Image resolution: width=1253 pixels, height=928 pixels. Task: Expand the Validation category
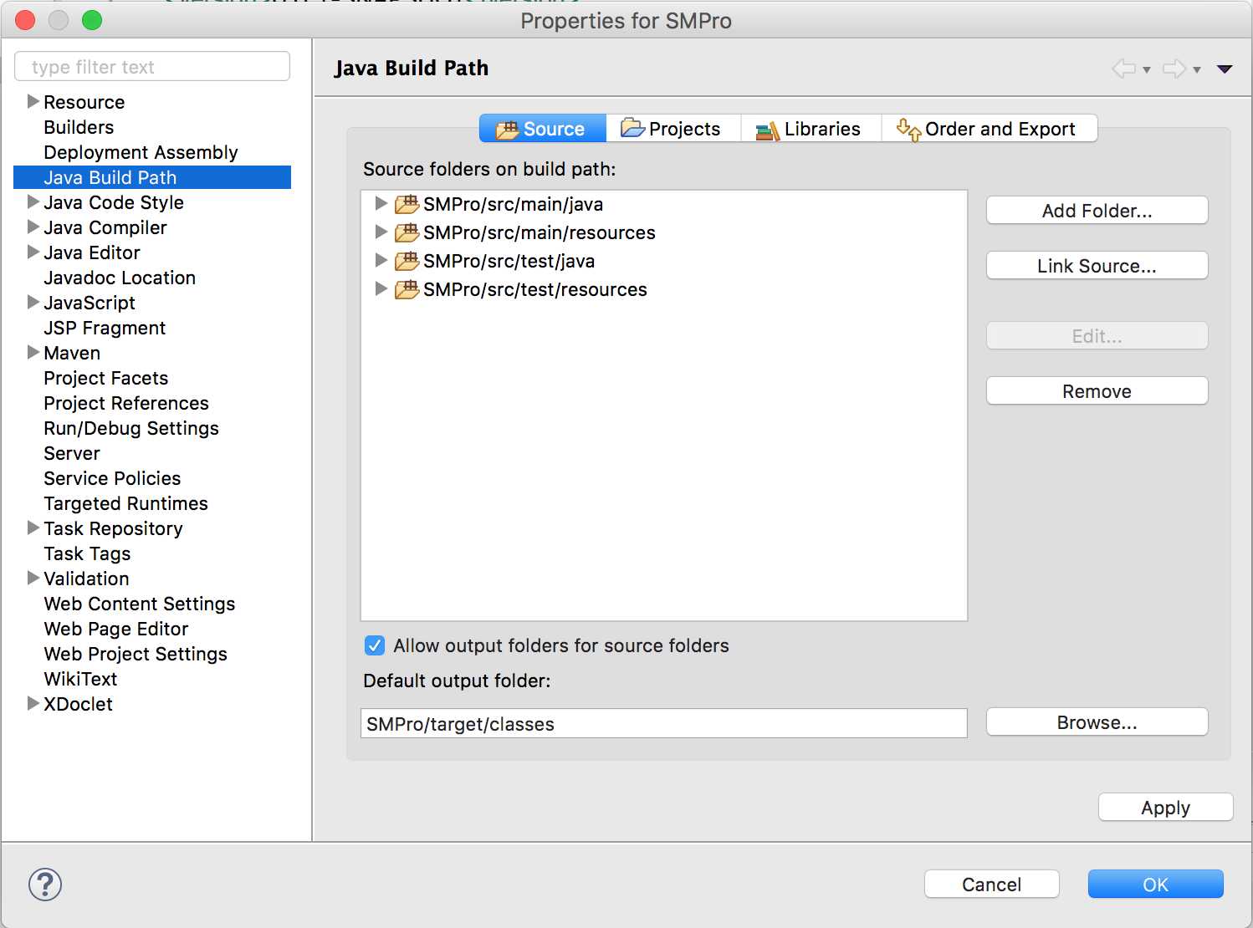(33, 579)
